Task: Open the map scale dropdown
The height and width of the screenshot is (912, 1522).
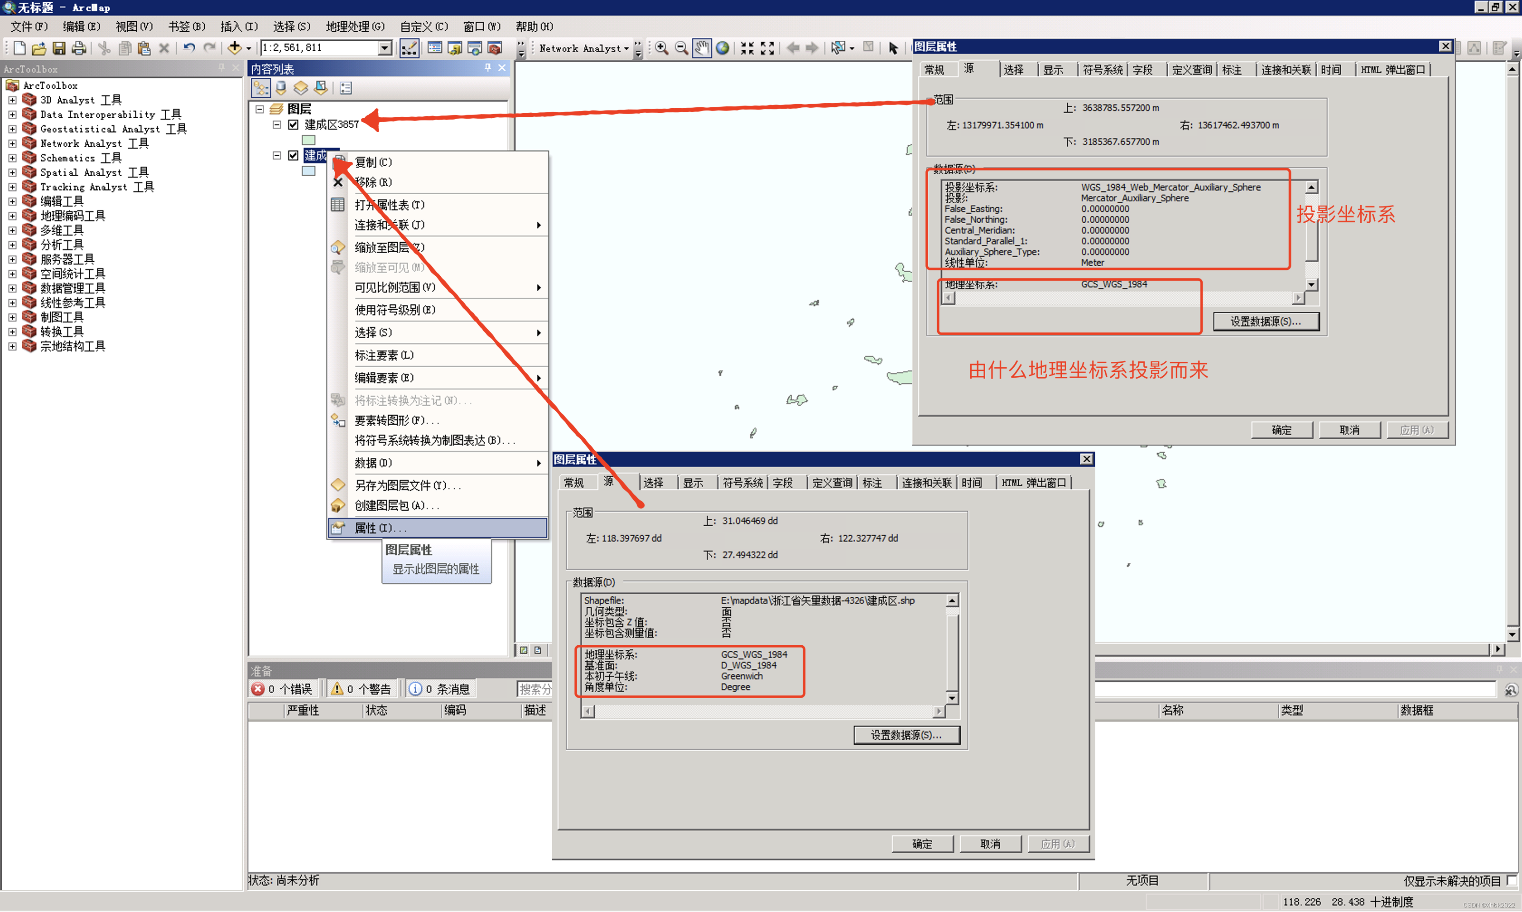Action: click(385, 48)
